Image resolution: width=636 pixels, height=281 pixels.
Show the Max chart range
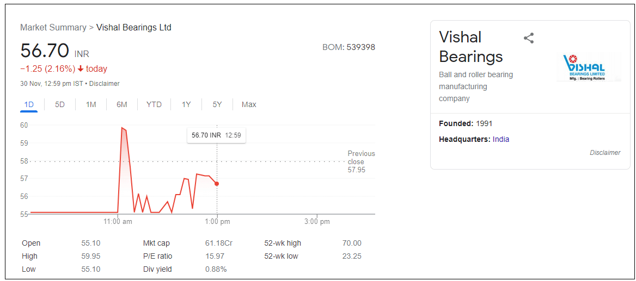(249, 104)
